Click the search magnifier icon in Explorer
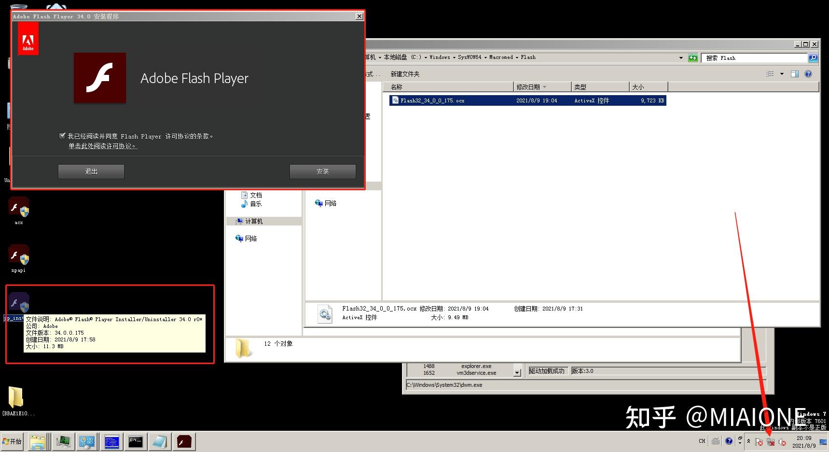The image size is (829, 452). pos(813,57)
